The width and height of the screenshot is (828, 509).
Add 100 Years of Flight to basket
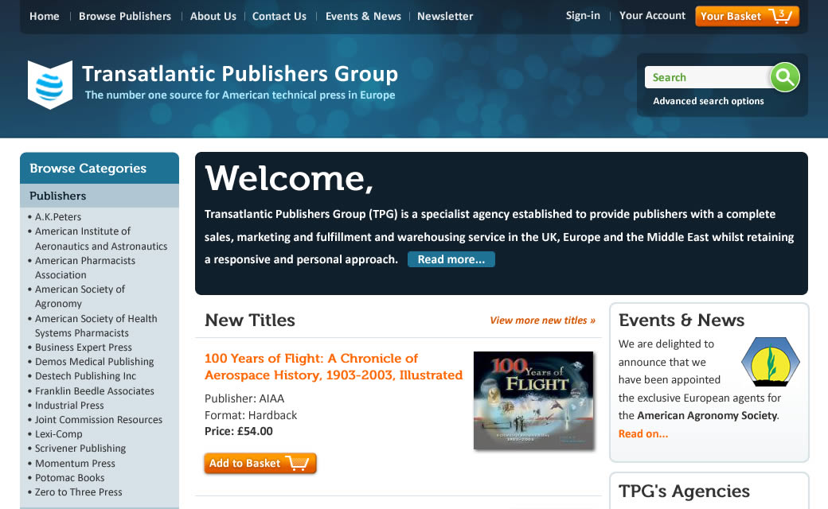[260, 463]
